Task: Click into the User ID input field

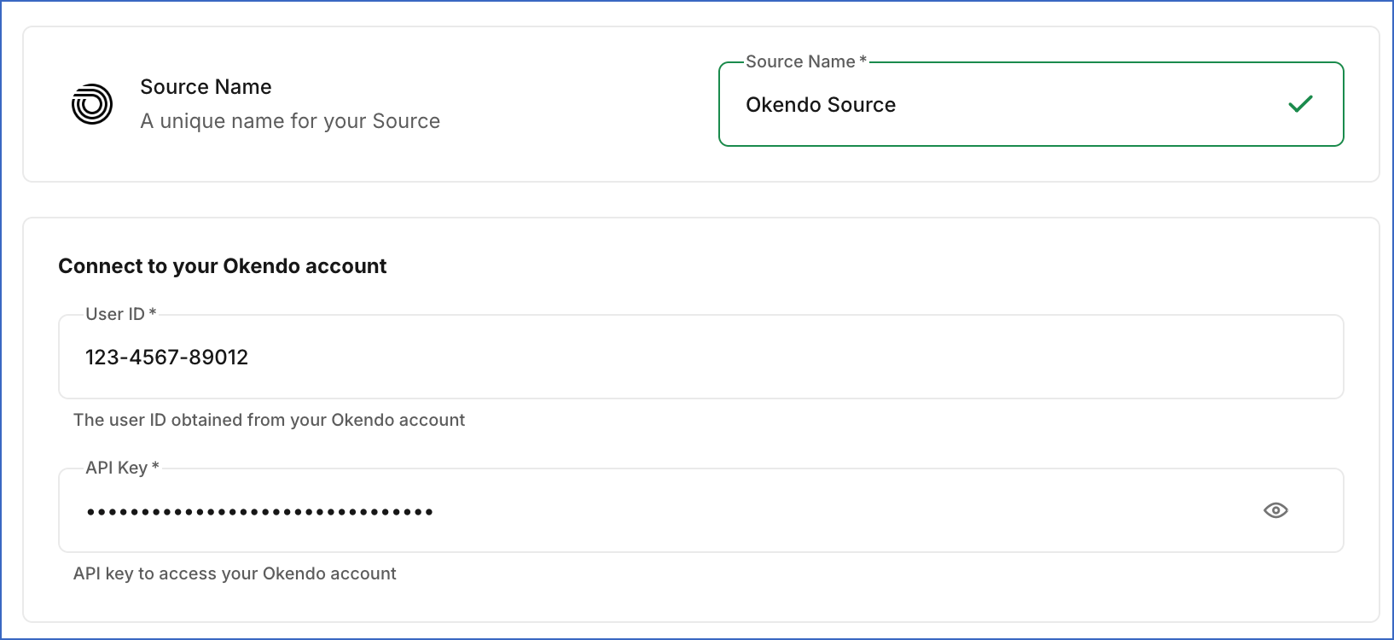Action: point(700,357)
